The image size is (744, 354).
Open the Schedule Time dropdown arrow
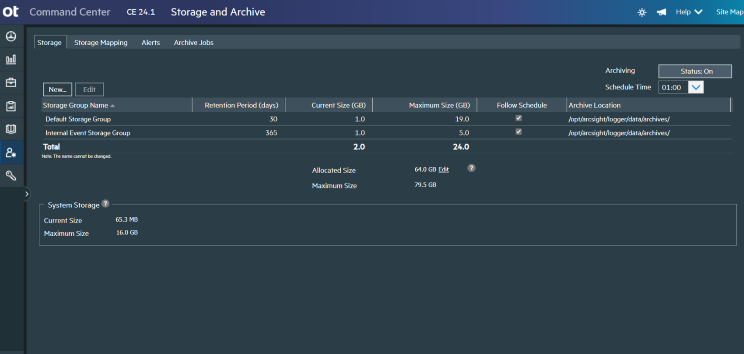(696, 87)
